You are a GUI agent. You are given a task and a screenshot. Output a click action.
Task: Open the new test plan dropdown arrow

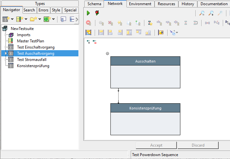[x=26, y=20]
